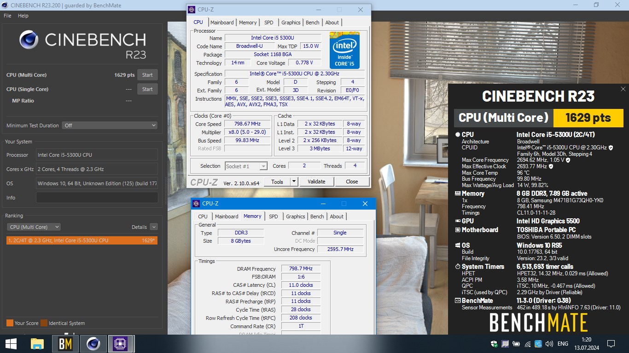Click the Channel # Single value field
The width and height of the screenshot is (629, 353).
(x=340, y=233)
